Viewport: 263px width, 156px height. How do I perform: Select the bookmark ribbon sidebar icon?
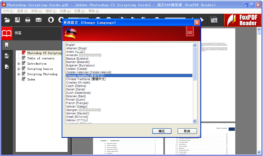7,45
